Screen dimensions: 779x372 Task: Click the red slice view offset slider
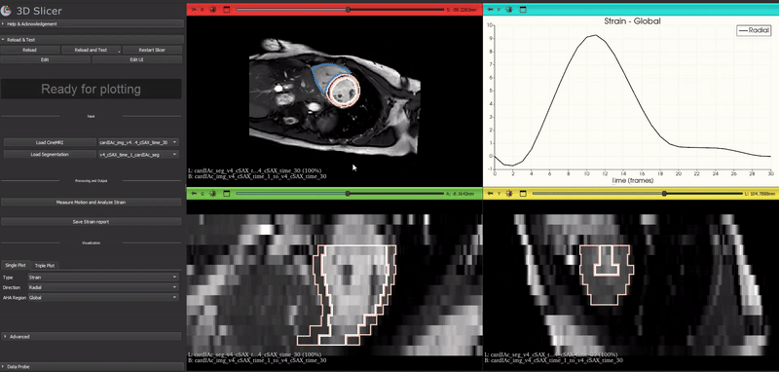(340, 10)
